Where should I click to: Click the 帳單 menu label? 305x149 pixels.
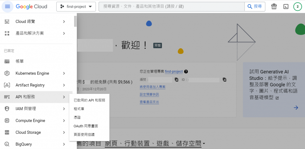click(20, 61)
